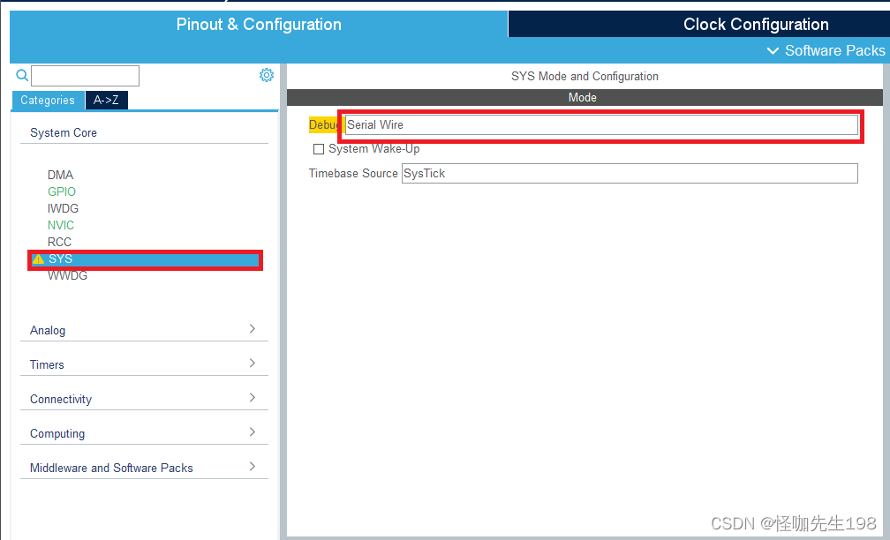Image resolution: width=890 pixels, height=540 pixels.
Task: Select WWDG in System Core
Action: click(x=67, y=275)
